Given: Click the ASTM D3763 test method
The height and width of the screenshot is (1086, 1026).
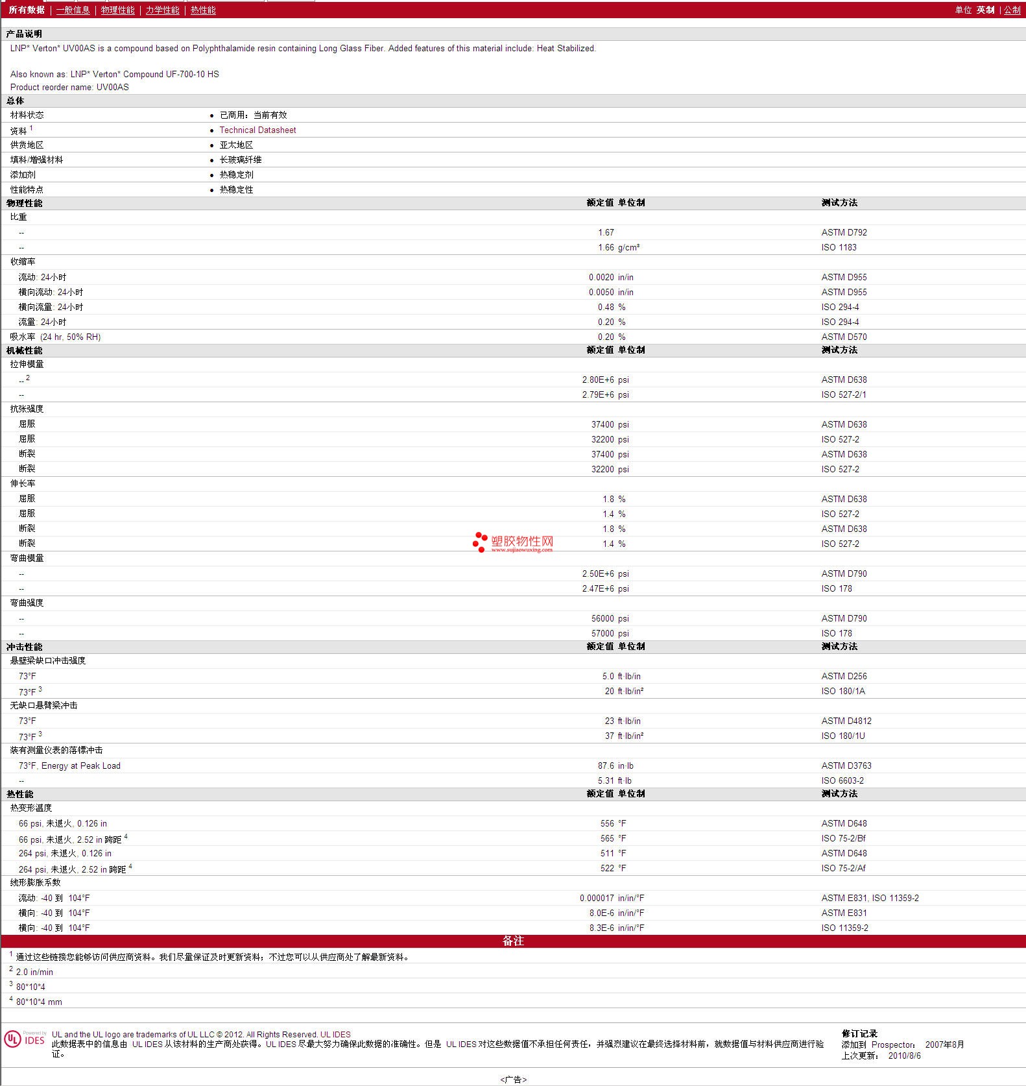Looking at the screenshot, I should click(x=846, y=766).
